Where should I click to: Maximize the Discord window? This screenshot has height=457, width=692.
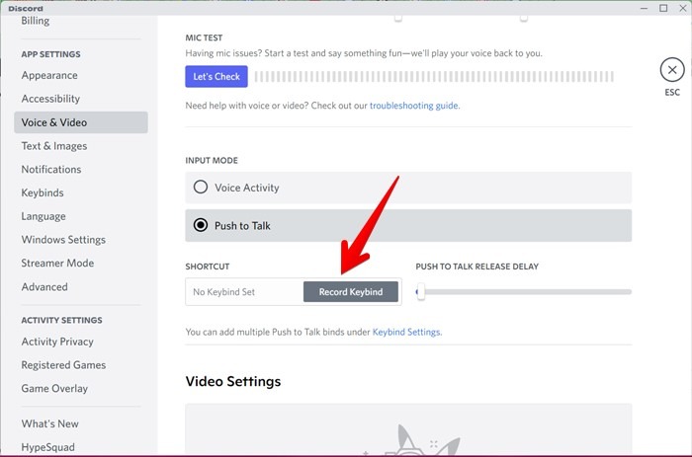[x=663, y=8]
